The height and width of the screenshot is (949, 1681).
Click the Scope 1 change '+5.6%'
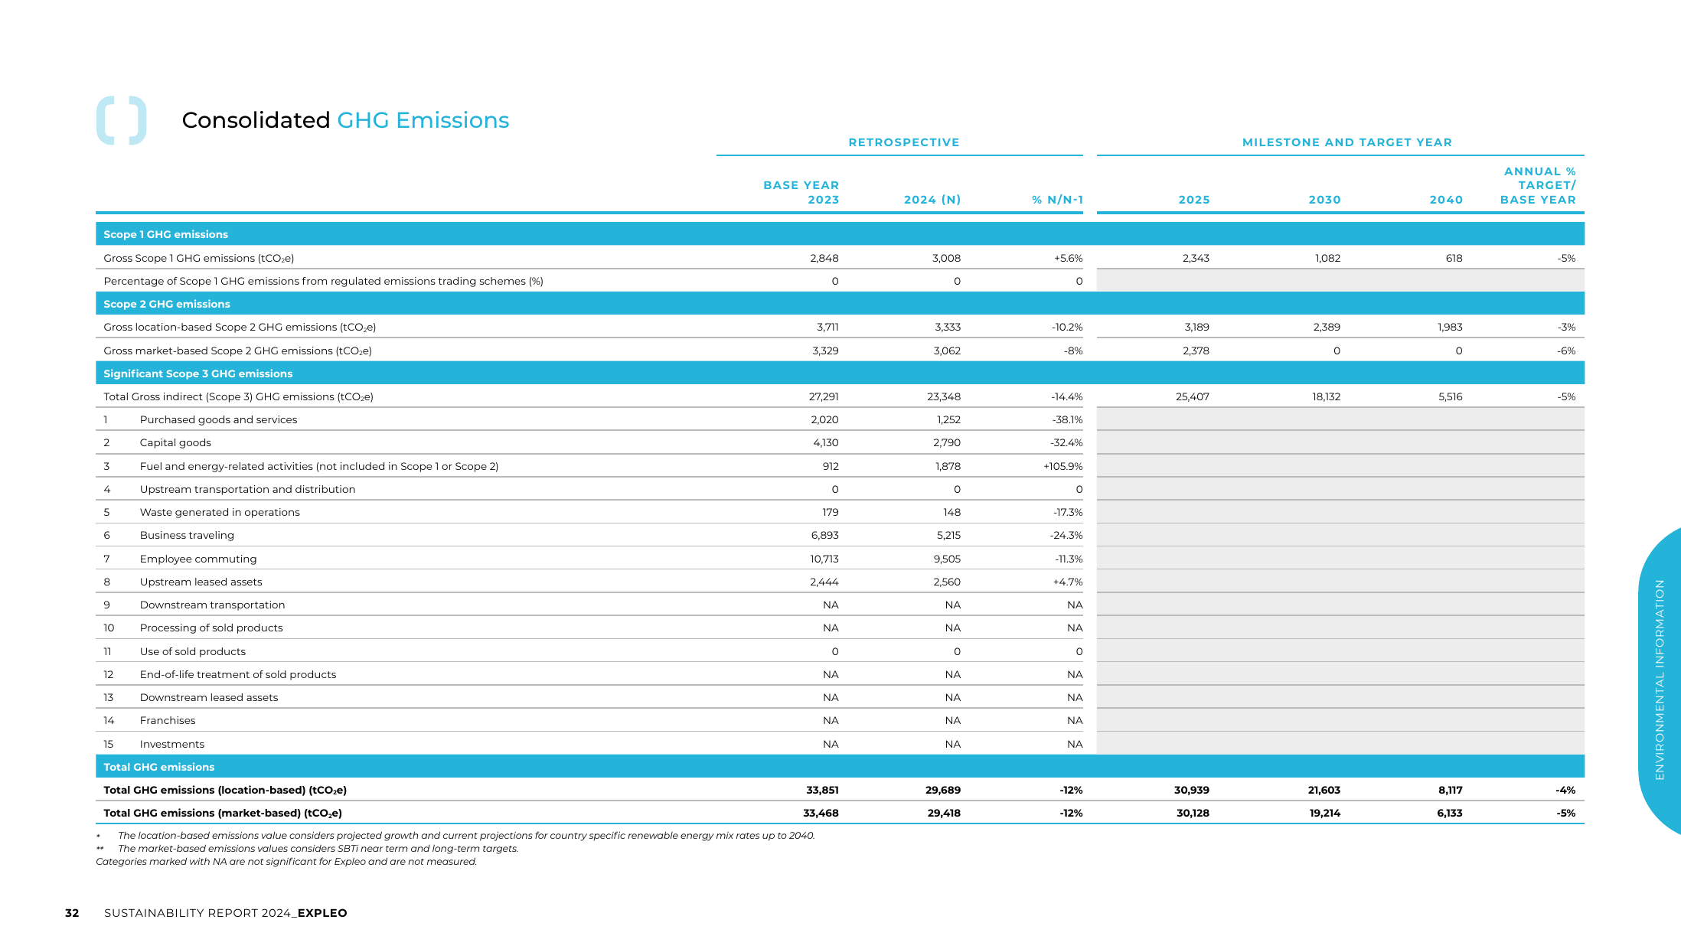click(1068, 259)
